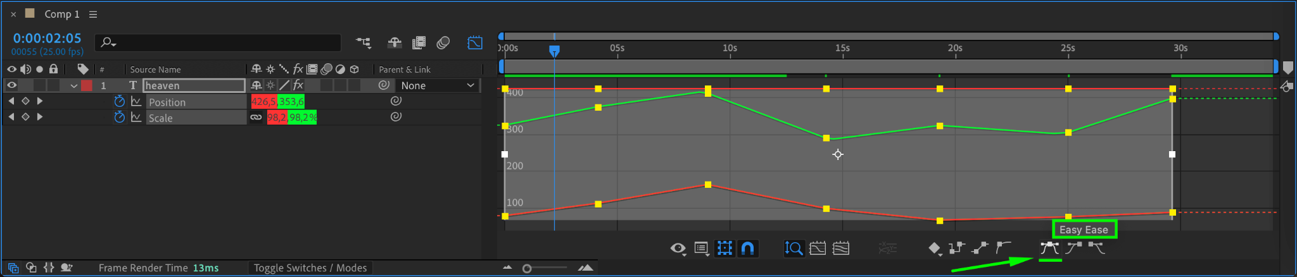Screen dimensions: 1297x277
Task: Include Position in graph editor set
Action: tap(136, 101)
